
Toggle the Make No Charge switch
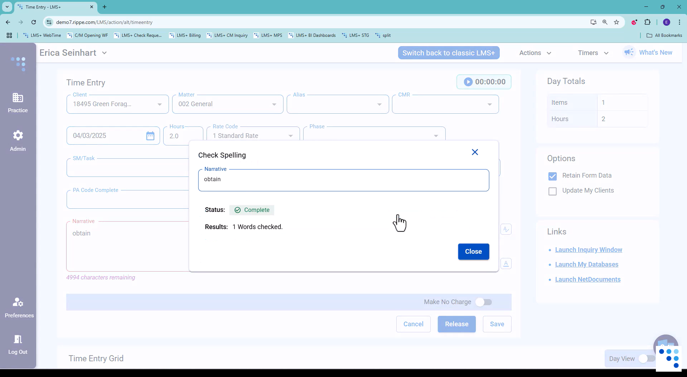484,302
